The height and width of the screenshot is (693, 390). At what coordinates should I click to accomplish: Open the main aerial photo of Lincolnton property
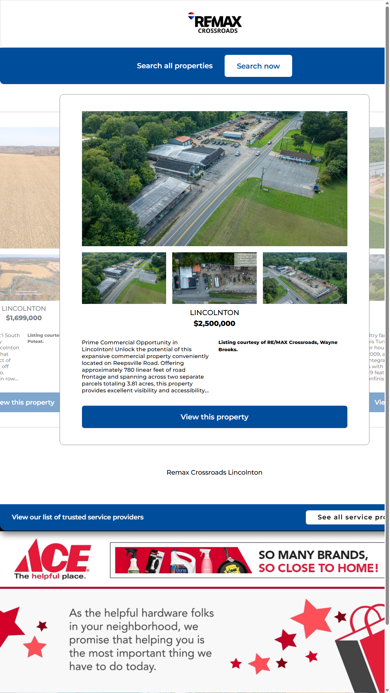(x=214, y=178)
